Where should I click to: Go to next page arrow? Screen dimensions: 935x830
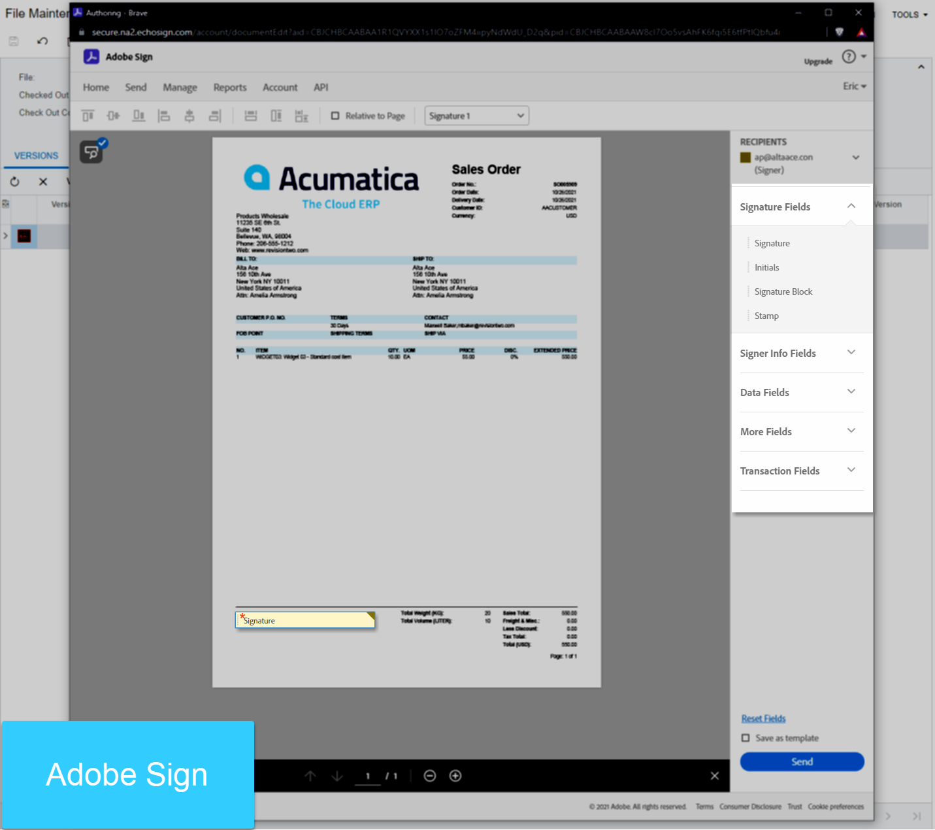click(x=337, y=776)
